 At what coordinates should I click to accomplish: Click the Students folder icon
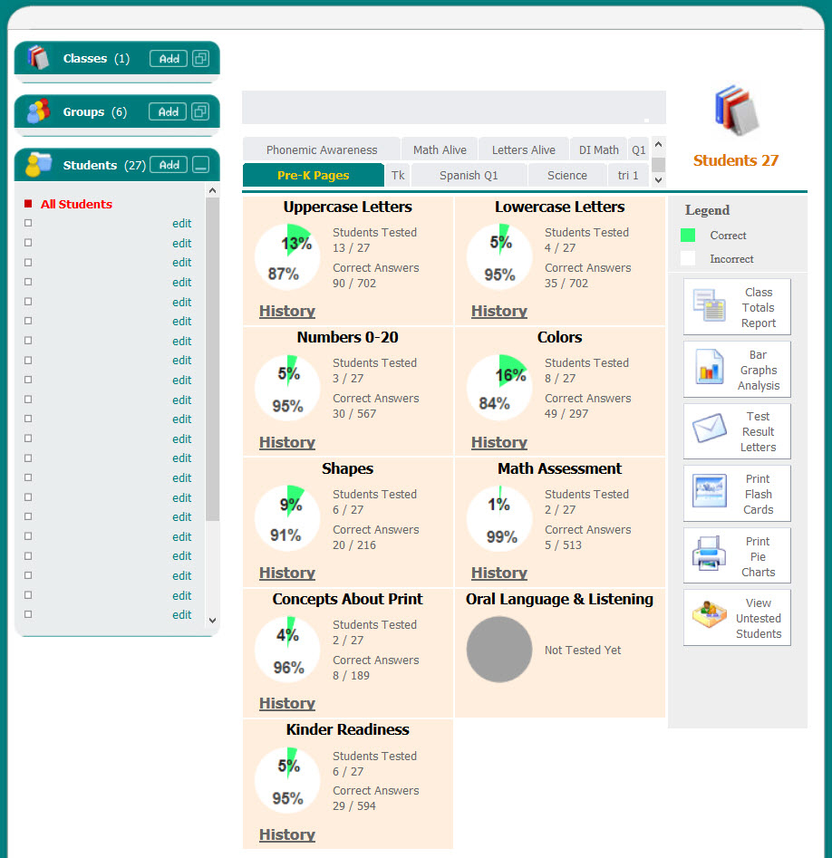(38, 165)
